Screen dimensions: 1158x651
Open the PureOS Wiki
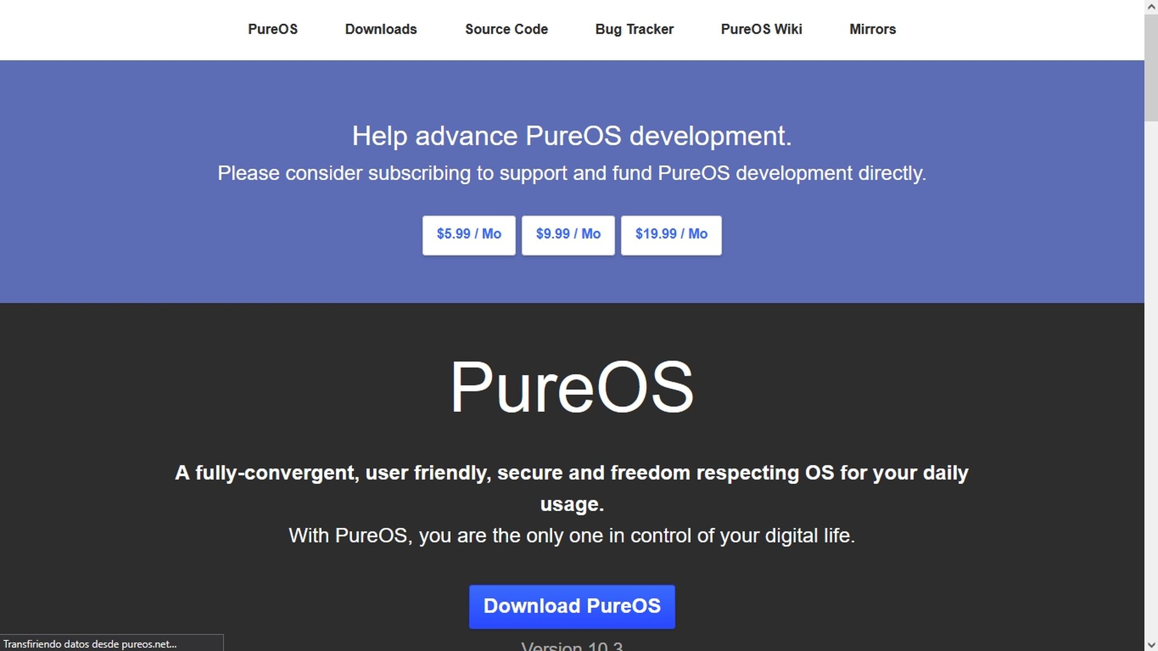pos(761,29)
